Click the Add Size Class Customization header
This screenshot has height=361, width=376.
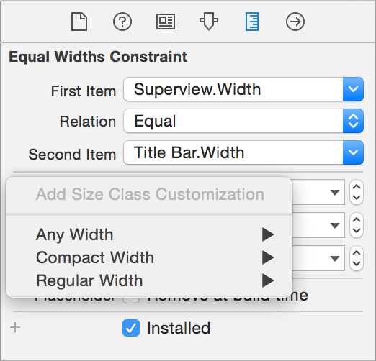[x=150, y=194]
